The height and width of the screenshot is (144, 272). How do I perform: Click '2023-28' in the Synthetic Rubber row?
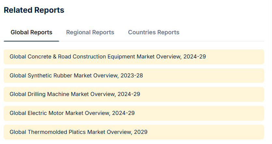132,75
